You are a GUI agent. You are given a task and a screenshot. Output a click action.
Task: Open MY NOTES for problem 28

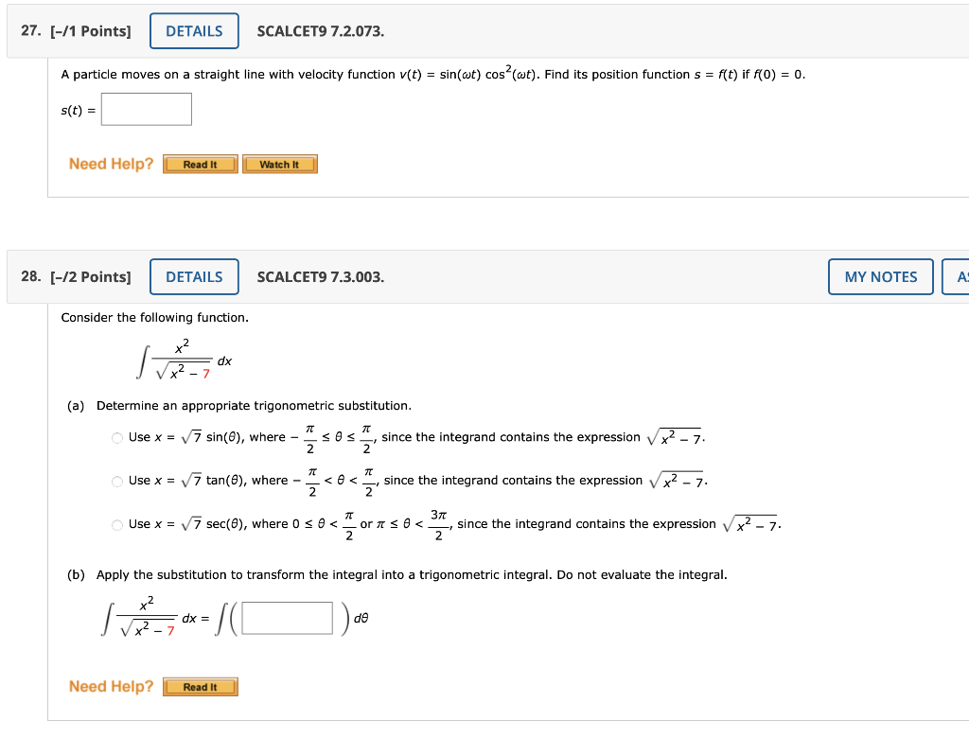(880, 276)
